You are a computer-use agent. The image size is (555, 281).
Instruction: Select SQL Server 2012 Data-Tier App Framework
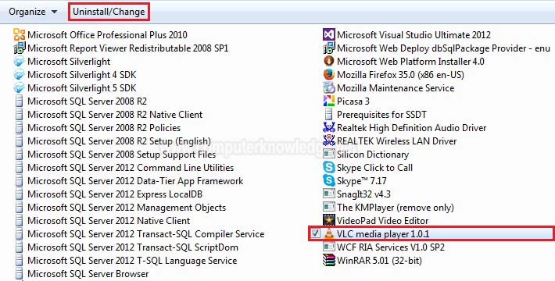point(135,181)
